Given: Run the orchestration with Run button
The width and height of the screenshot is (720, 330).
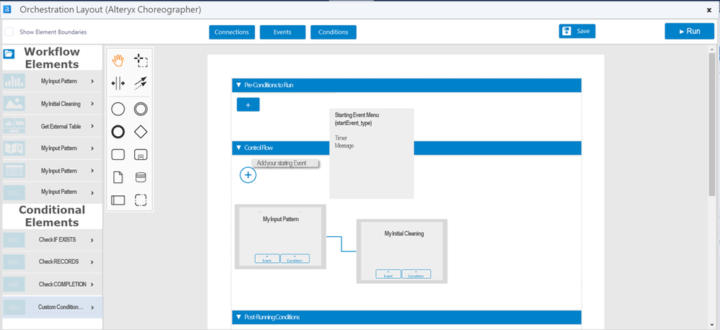Looking at the screenshot, I should (689, 31).
